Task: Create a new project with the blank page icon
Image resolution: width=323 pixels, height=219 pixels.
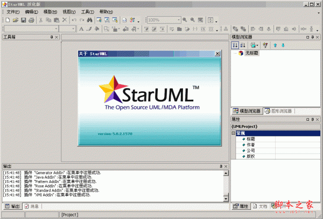Action: pyautogui.click(x=8, y=20)
